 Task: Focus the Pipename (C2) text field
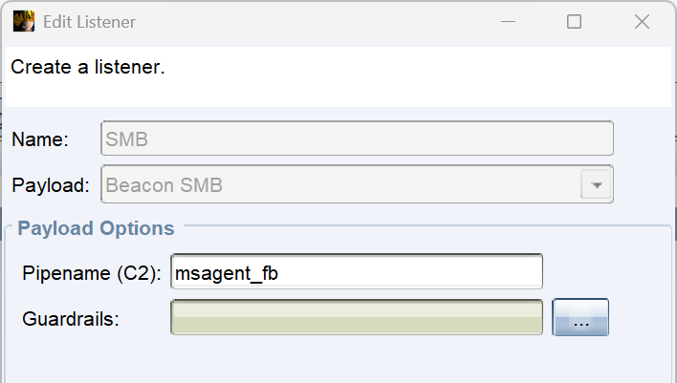click(x=356, y=272)
